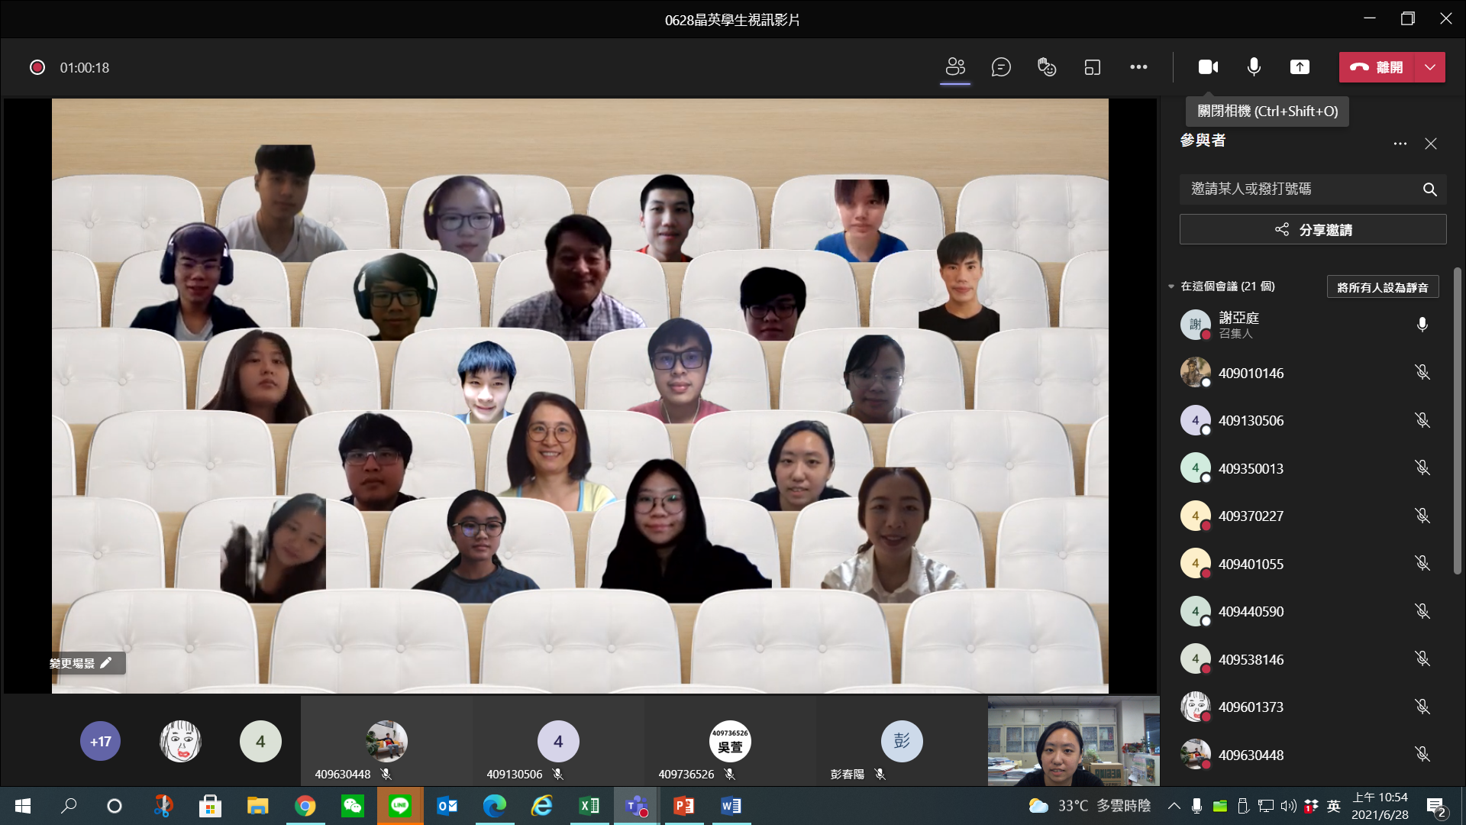
Task: Switch to WeChat in taskbar
Action: (352, 806)
